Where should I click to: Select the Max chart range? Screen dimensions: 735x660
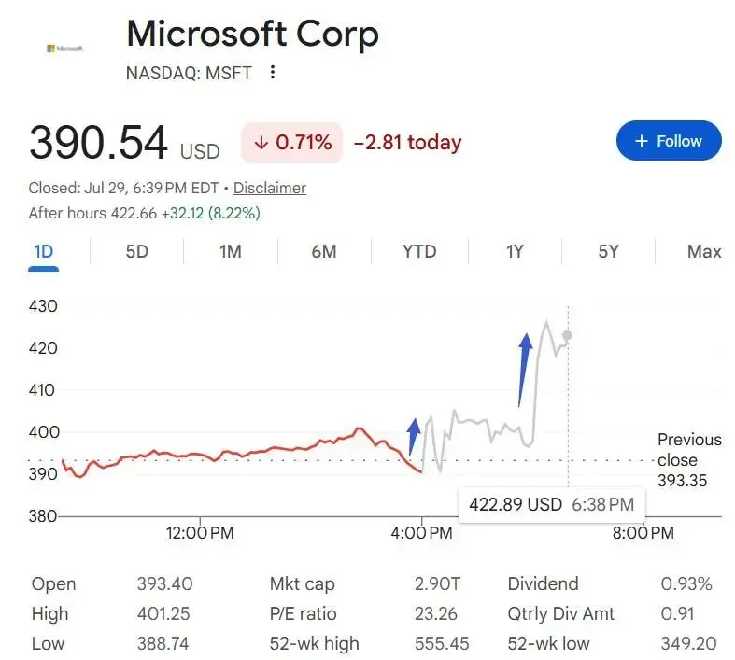[x=703, y=252]
